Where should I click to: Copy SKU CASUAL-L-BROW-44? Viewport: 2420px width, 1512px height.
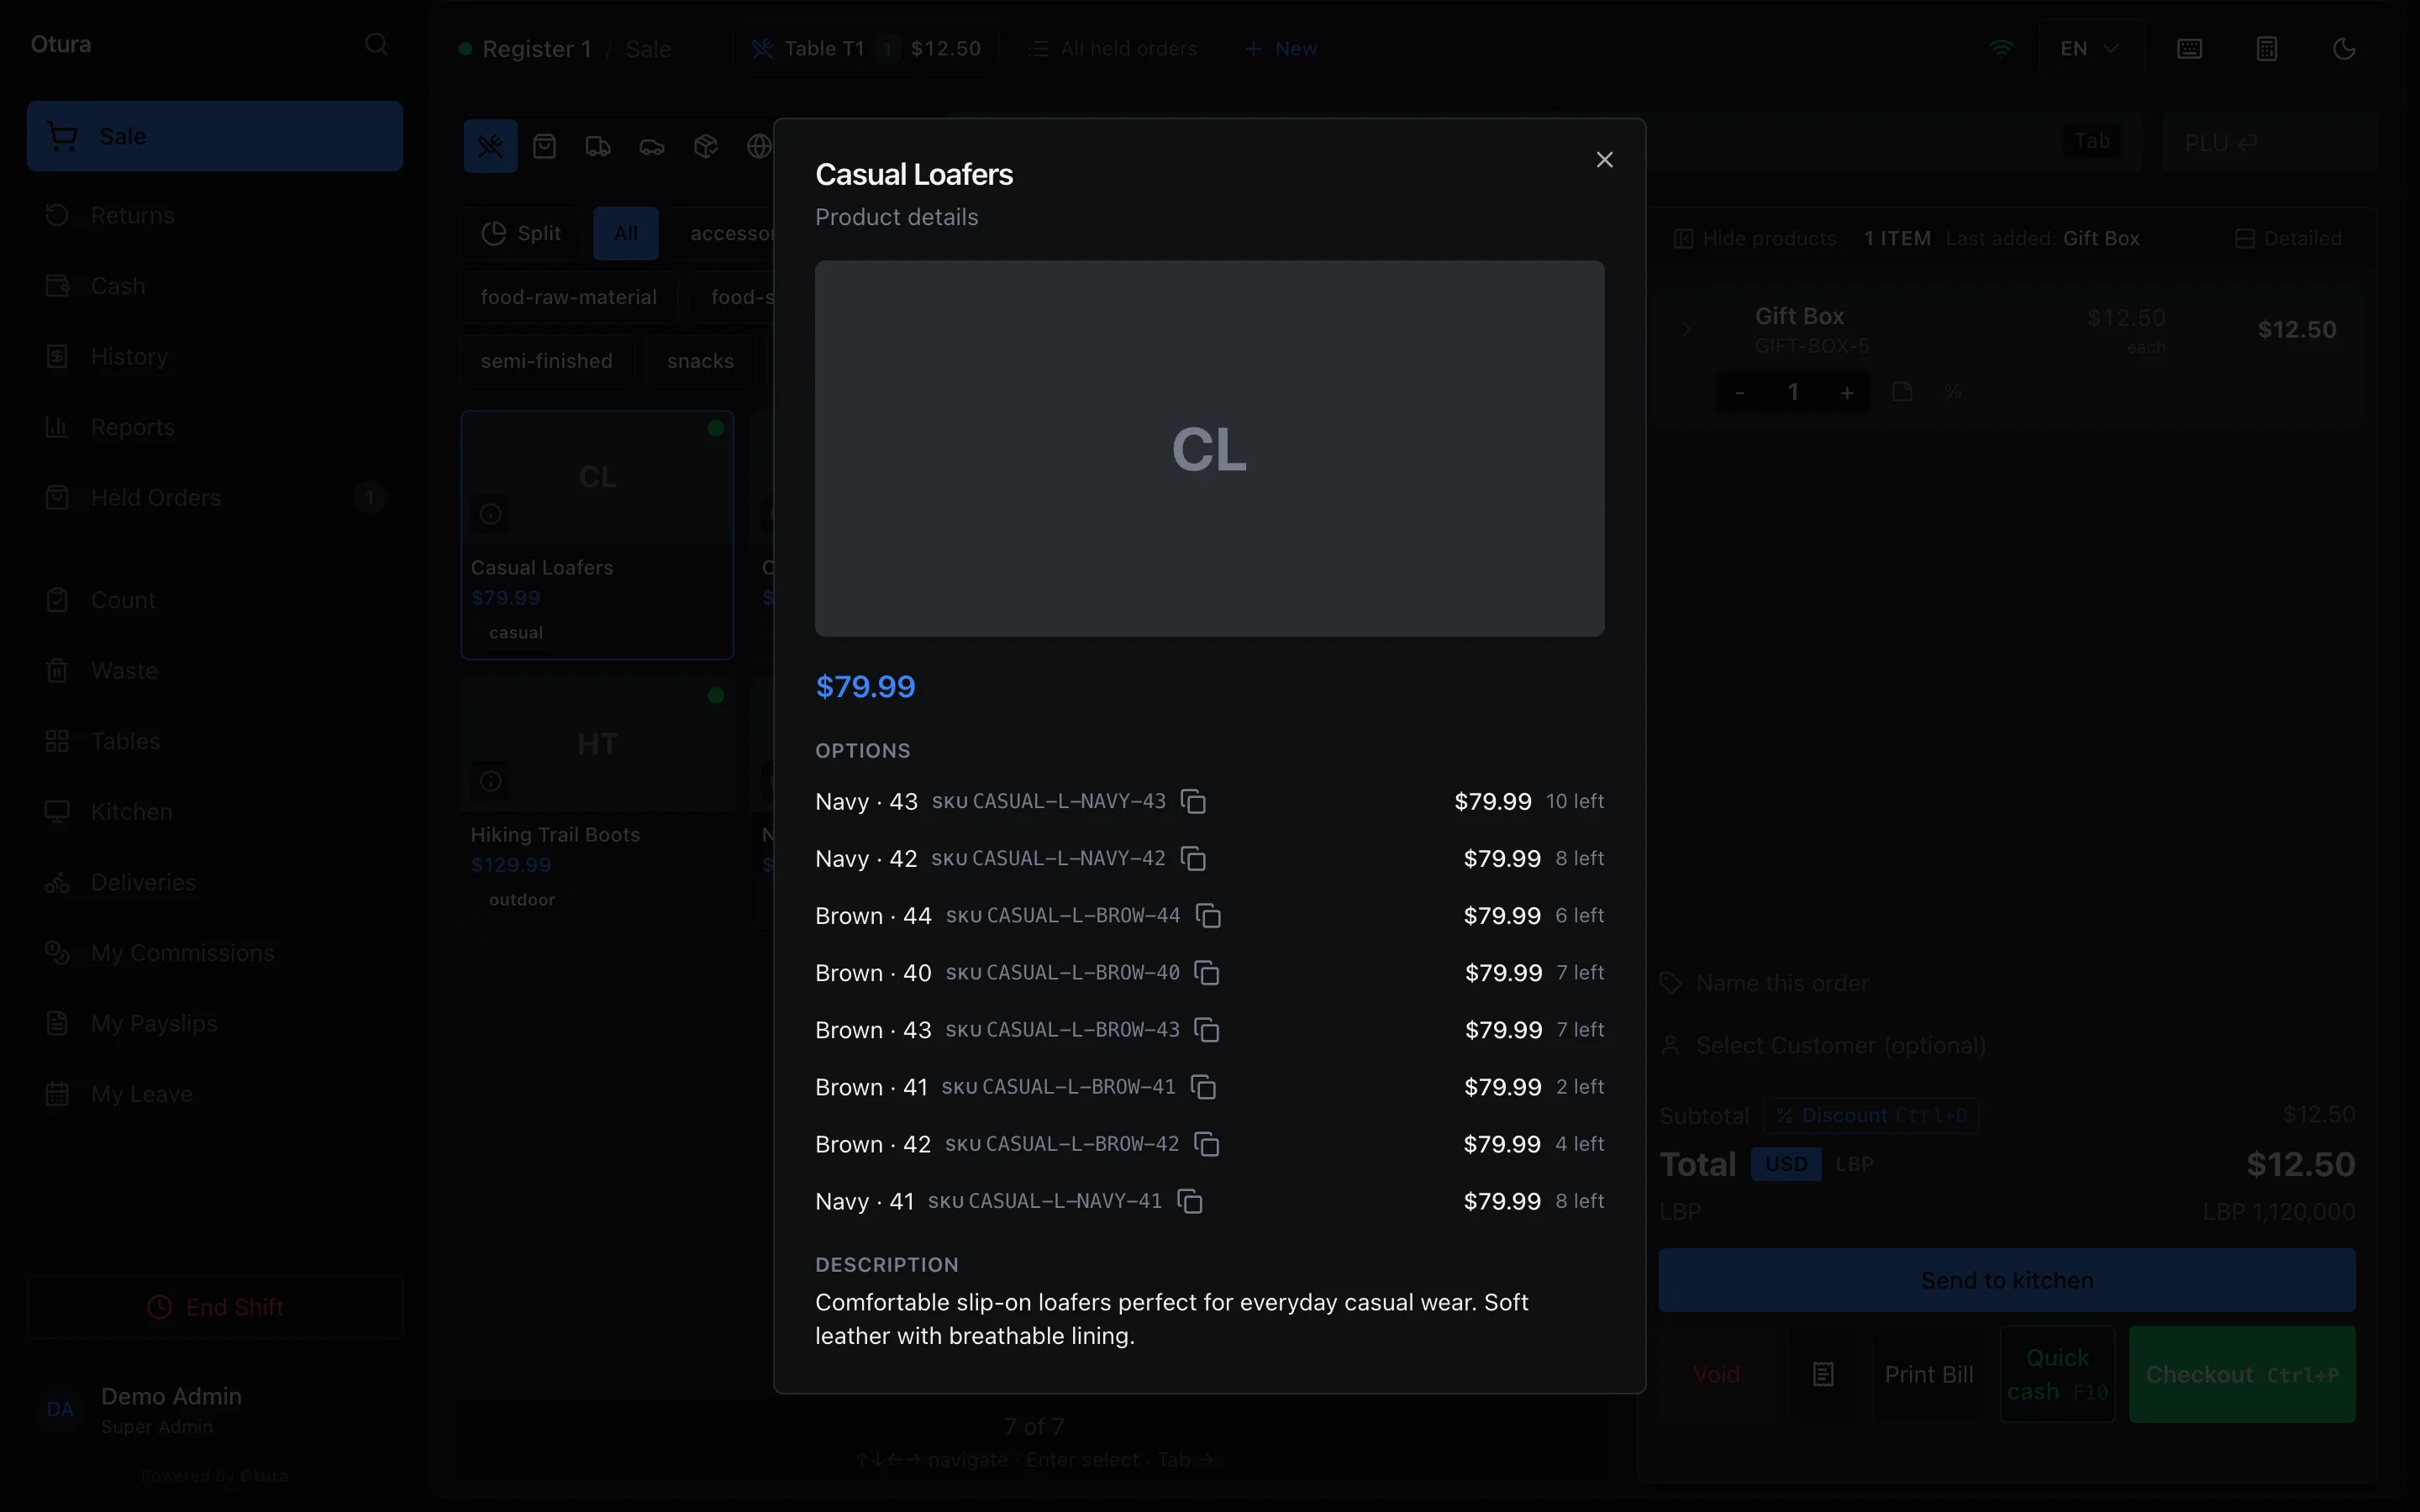1208,916
